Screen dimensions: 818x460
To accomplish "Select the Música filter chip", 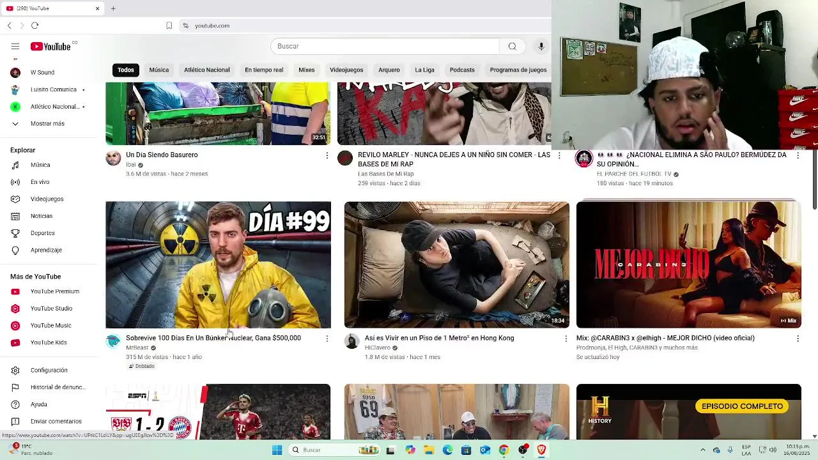I will [159, 70].
